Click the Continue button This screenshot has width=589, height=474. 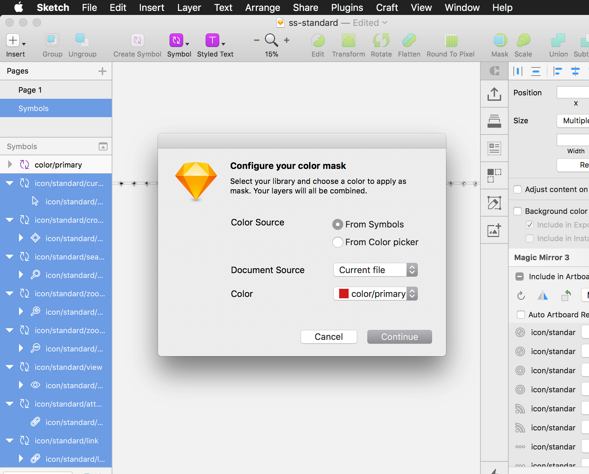point(399,336)
